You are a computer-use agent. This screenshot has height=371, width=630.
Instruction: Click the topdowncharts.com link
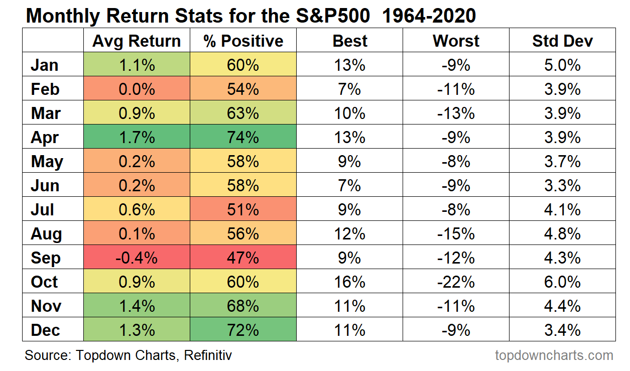click(554, 356)
